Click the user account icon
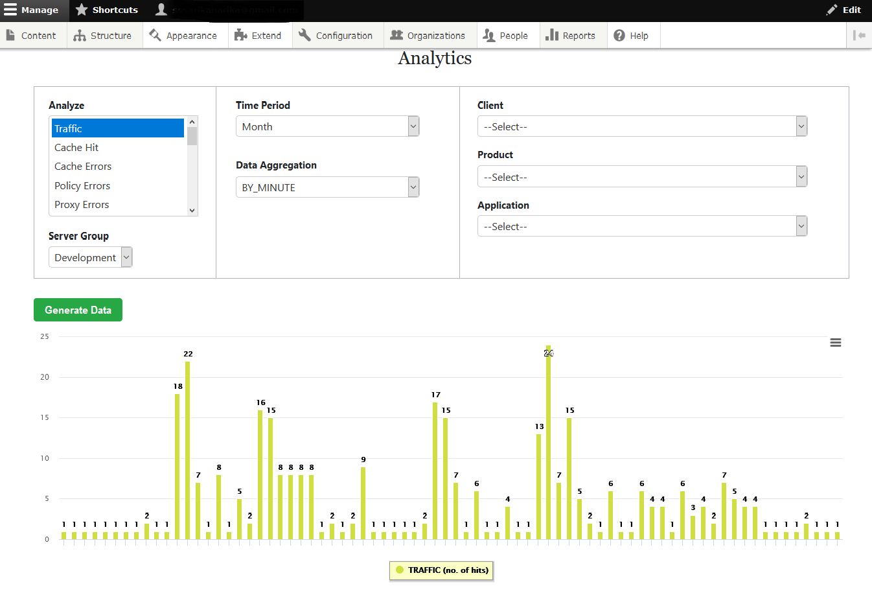Viewport: 872px width, 593px height. click(161, 10)
